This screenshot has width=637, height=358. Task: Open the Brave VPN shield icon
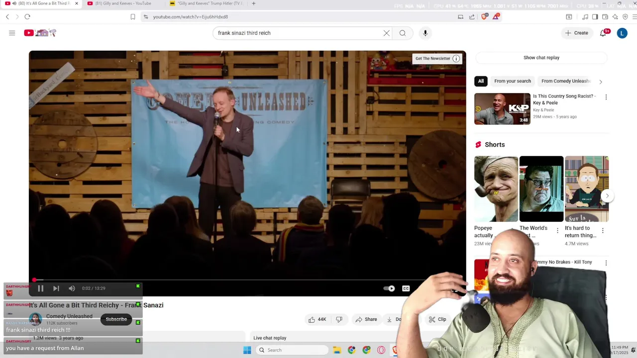tap(626, 17)
